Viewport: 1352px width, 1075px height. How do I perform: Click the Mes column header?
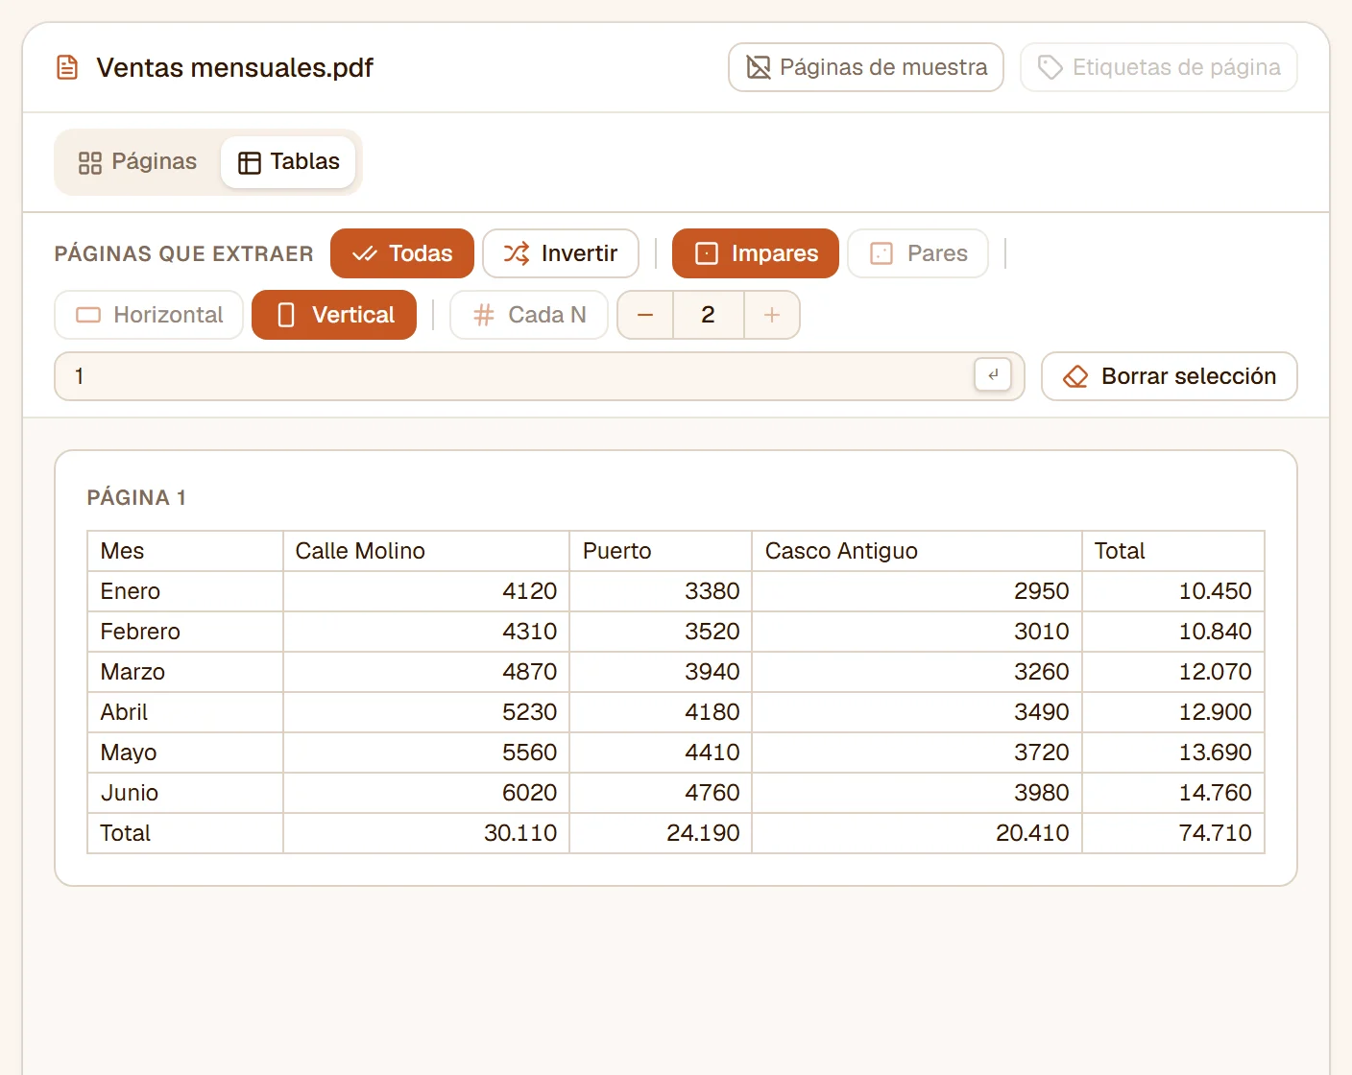[x=185, y=551]
